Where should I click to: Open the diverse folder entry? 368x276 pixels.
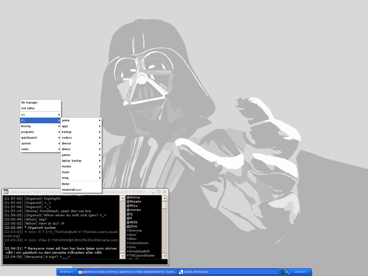click(x=81, y=143)
